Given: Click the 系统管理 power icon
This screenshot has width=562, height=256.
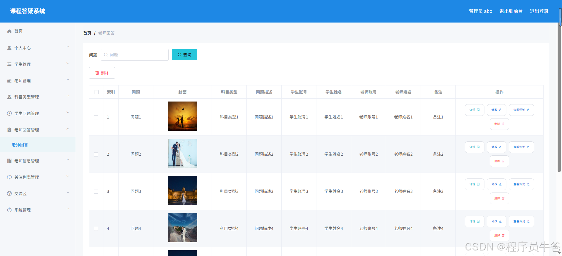Looking at the screenshot, I should coord(9,210).
